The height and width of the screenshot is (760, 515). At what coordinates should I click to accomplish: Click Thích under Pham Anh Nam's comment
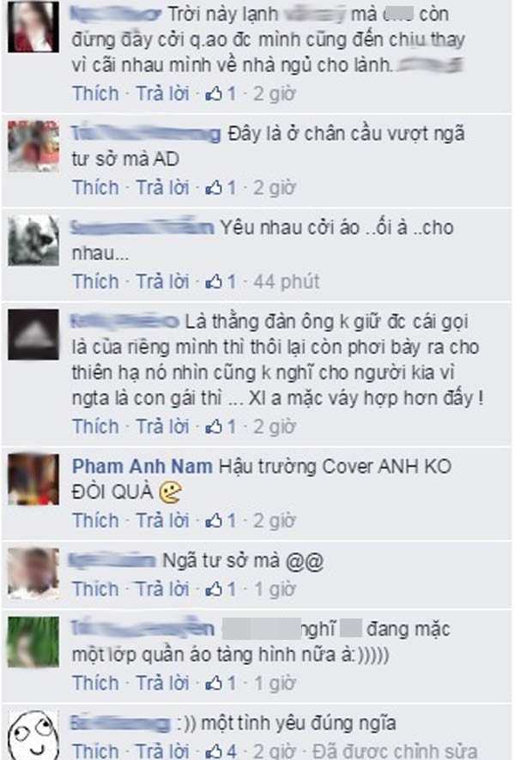pos(95,521)
